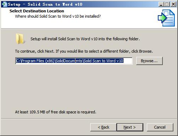Screen dimensions: 178x136
Task: Click the 'Select Destination Location' heading
Action: [x=37, y=11]
